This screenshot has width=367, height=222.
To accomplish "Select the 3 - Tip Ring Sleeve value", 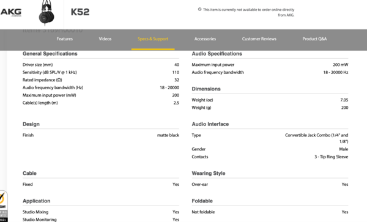I will [x=331, y=157].
